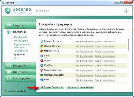Click Не фильтровать for Flock
The height and width of the screenshot is (97, 134).
pos(85,80)
